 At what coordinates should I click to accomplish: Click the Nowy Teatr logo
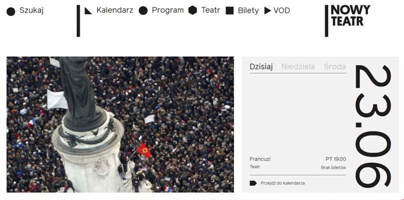coord(347,20)
